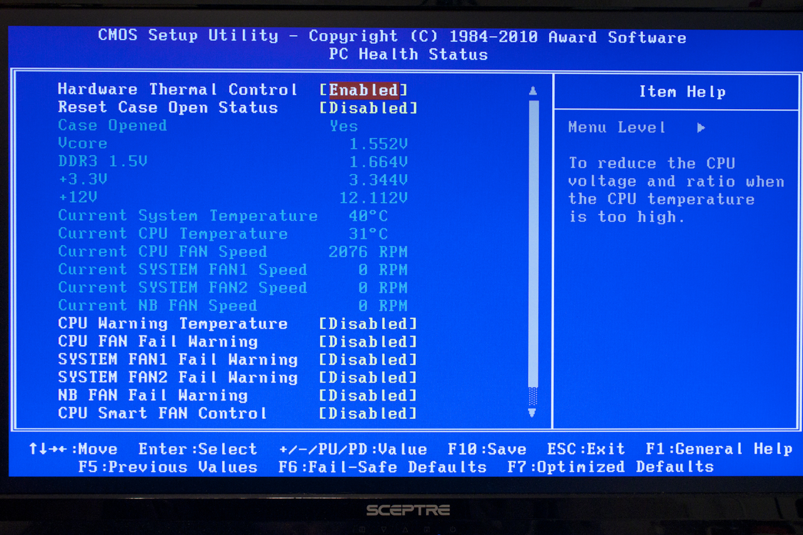Select the Hardware Thermal Control Enabled value
The image size is (803, 535).
364,90
